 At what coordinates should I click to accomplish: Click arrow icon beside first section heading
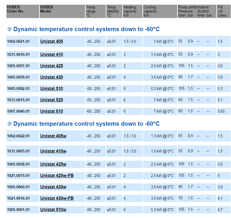pyautogui.click(x=9, y=29)
